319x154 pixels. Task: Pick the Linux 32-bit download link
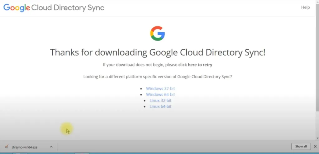(160, 100)
